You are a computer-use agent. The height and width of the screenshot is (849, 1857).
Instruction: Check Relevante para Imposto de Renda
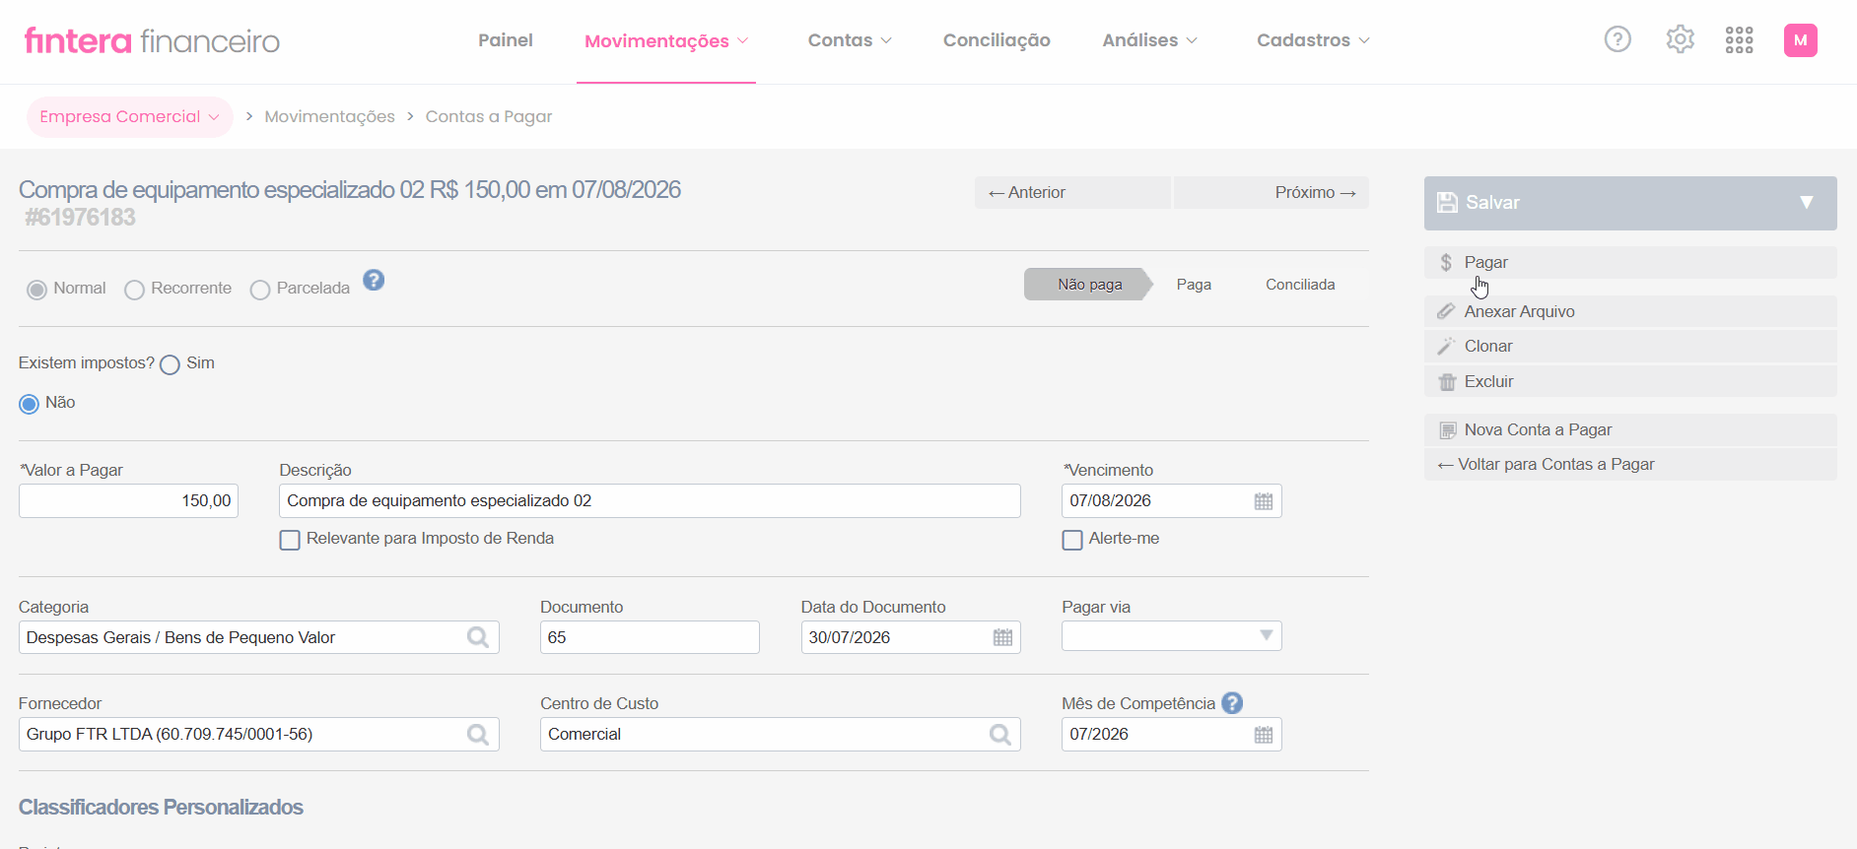(290, 540)
